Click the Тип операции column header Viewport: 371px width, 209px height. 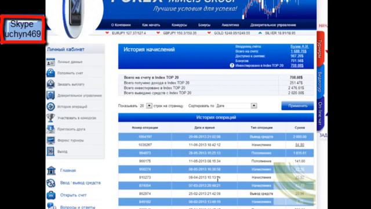point(261,128)
